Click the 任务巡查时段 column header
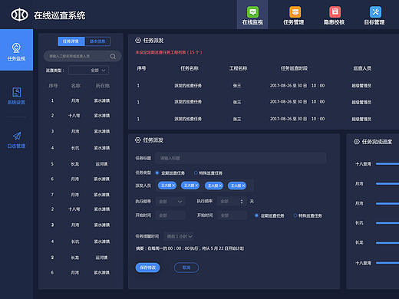 click(294, 68)
